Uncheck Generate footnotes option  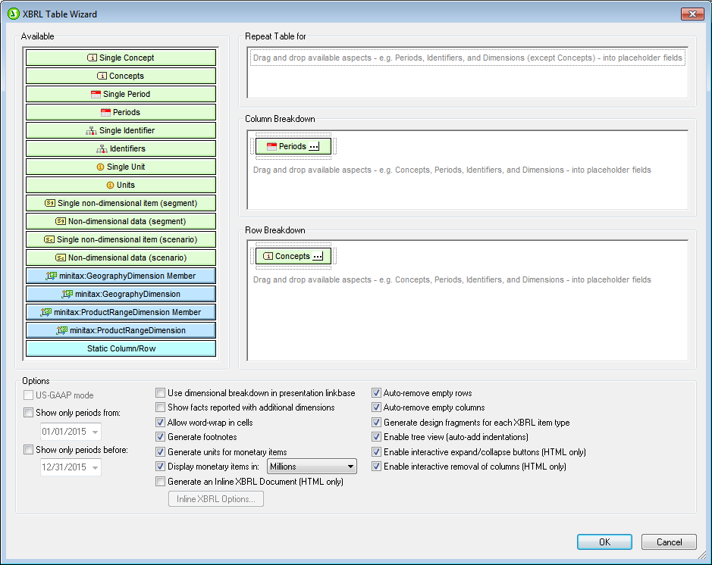pos(160,437)
